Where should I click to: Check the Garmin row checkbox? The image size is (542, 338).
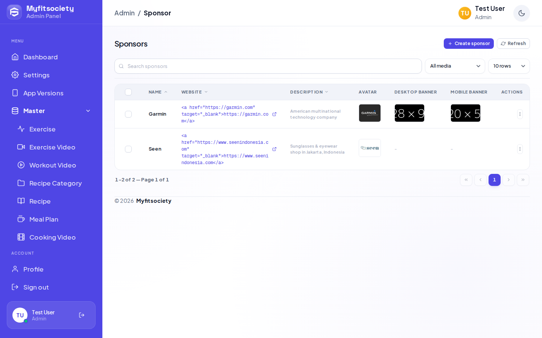click(128, 114)
